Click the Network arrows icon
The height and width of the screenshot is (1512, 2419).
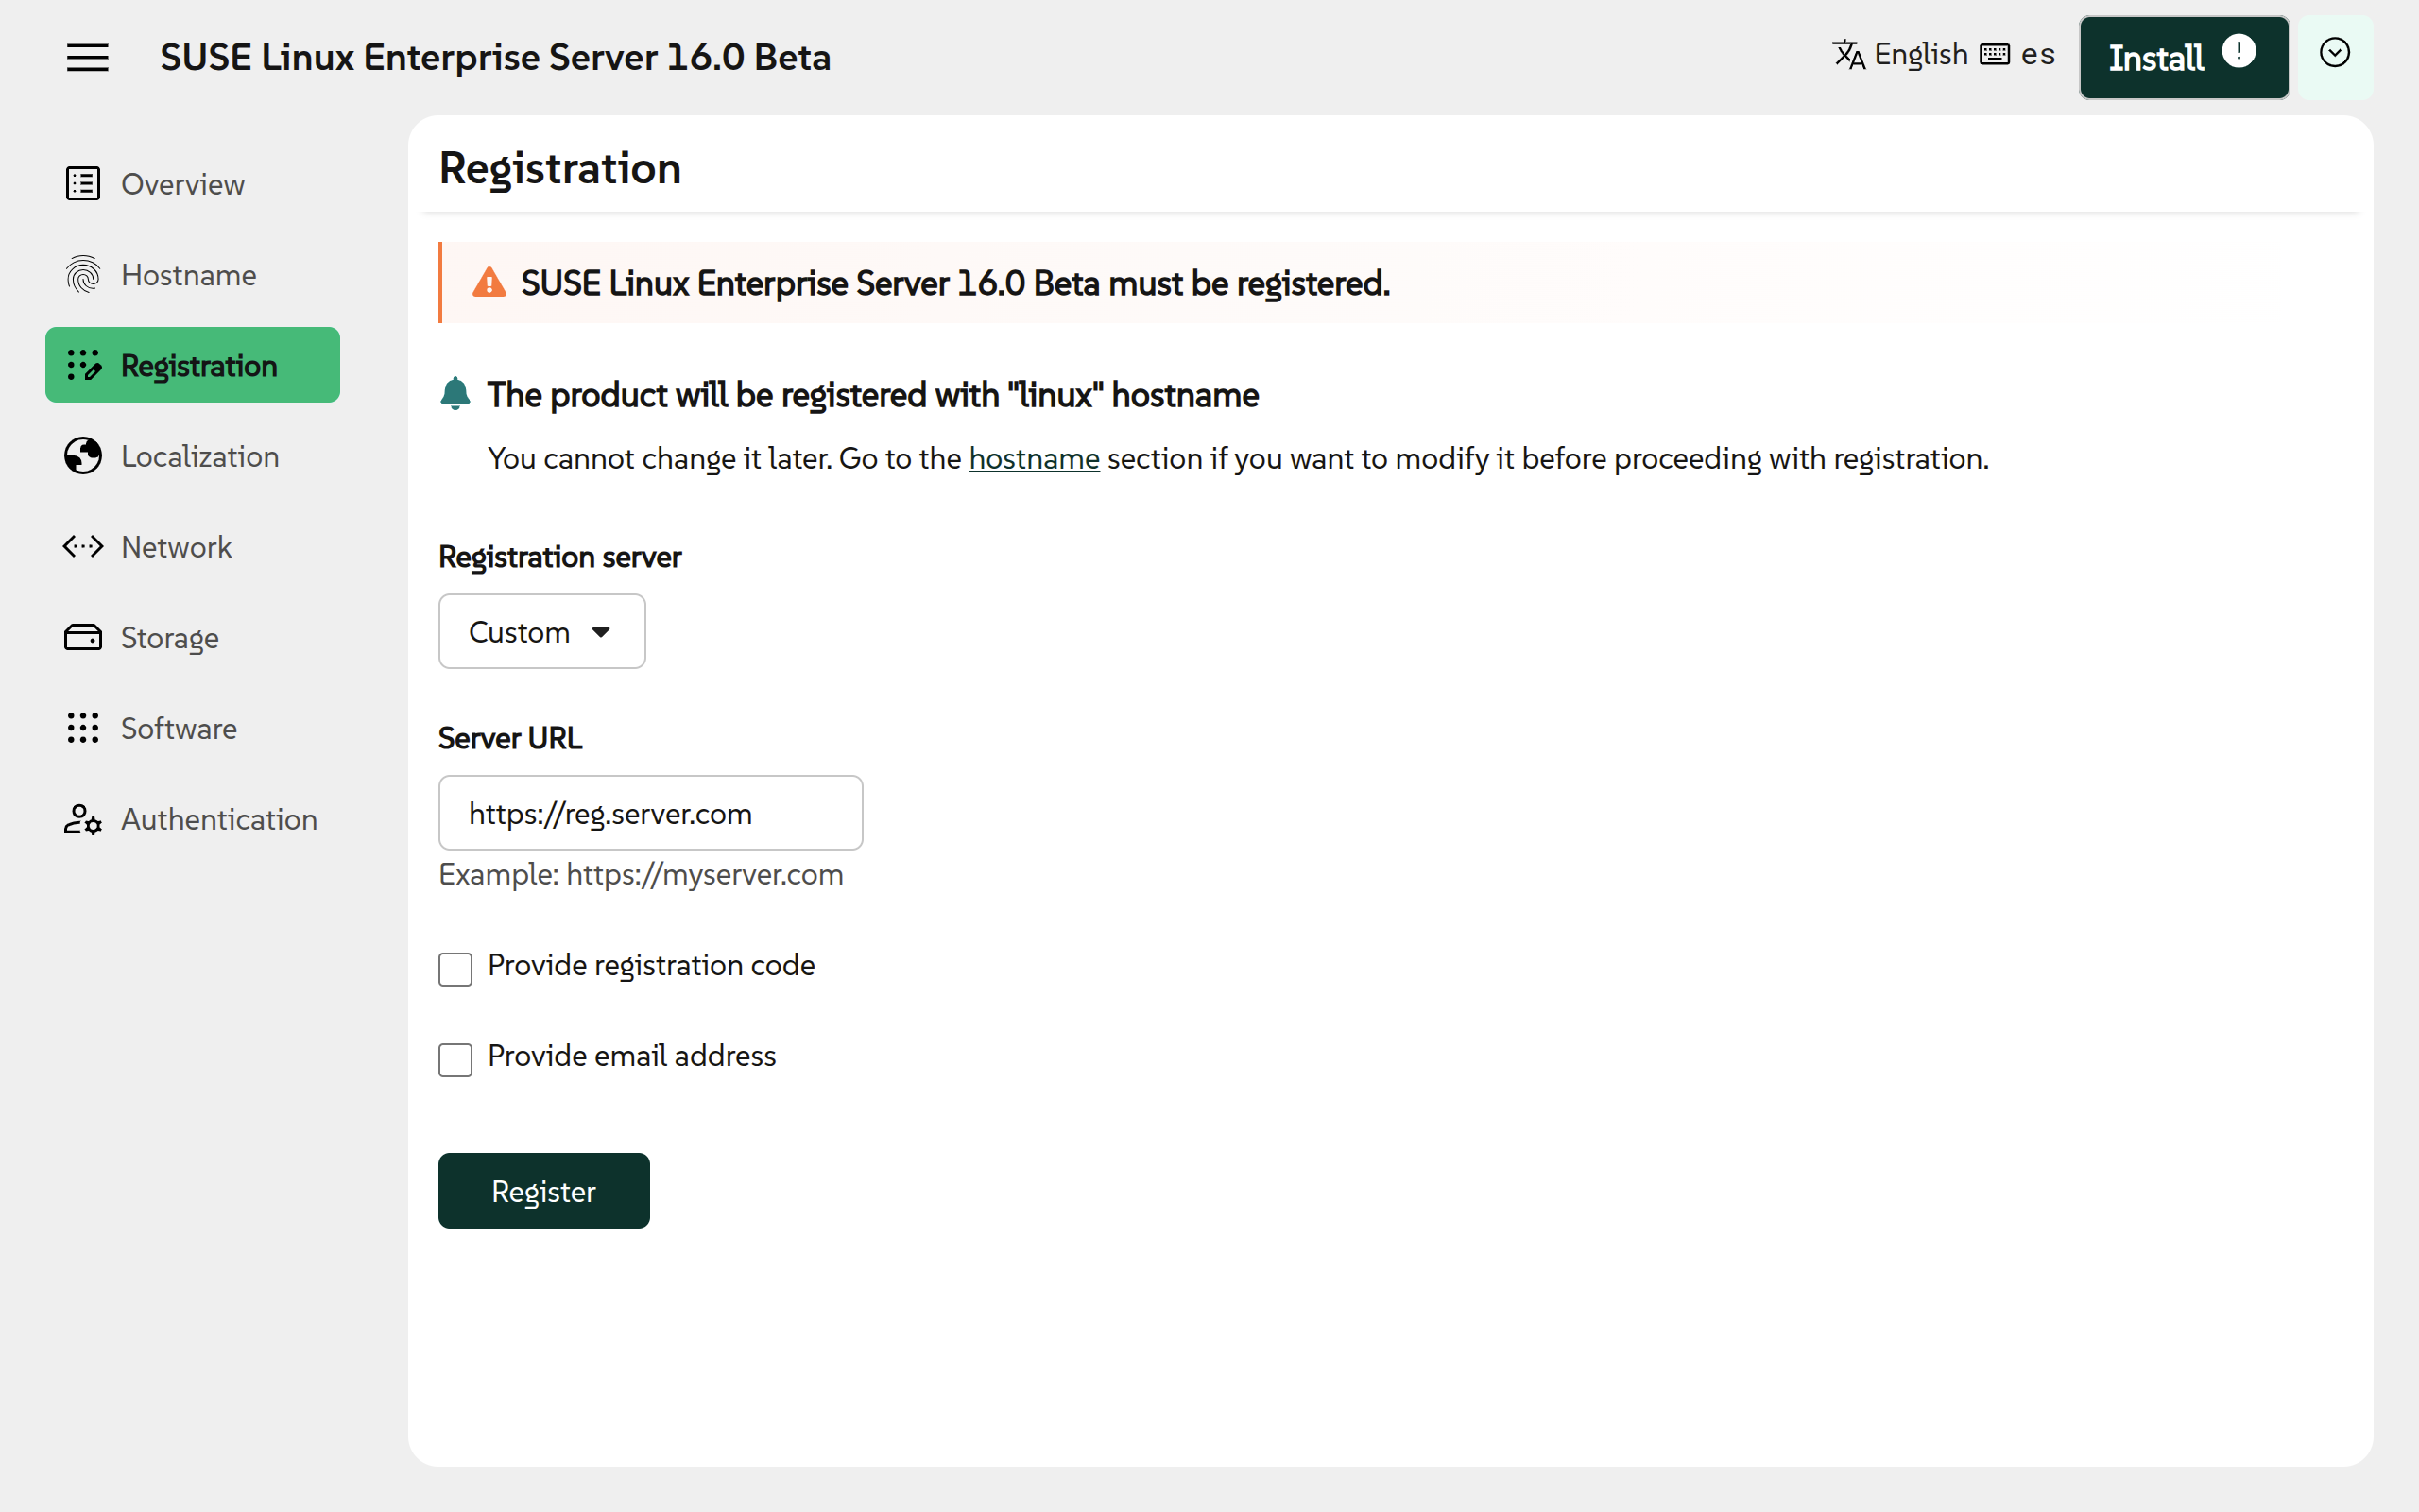83,547
